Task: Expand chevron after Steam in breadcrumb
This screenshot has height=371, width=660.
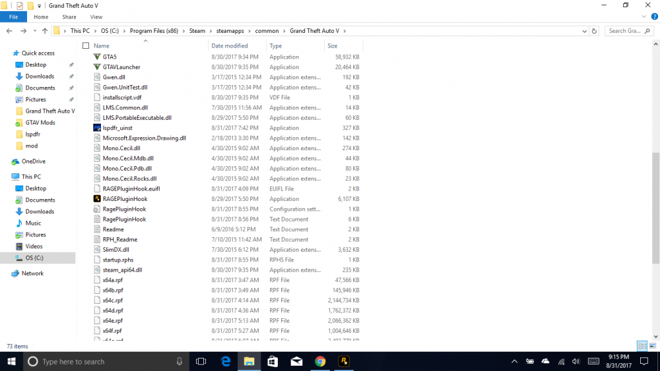Action: coord(211,31)
